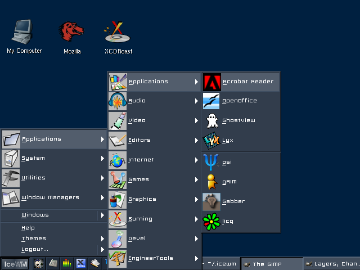Open the Window Managers menu entry

tap(54, 197)
